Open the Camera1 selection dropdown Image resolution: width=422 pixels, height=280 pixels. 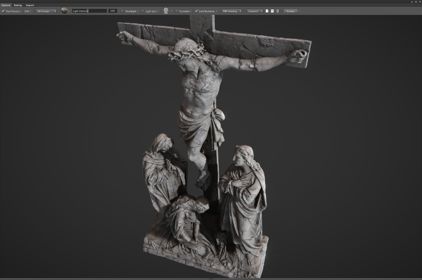254,11
